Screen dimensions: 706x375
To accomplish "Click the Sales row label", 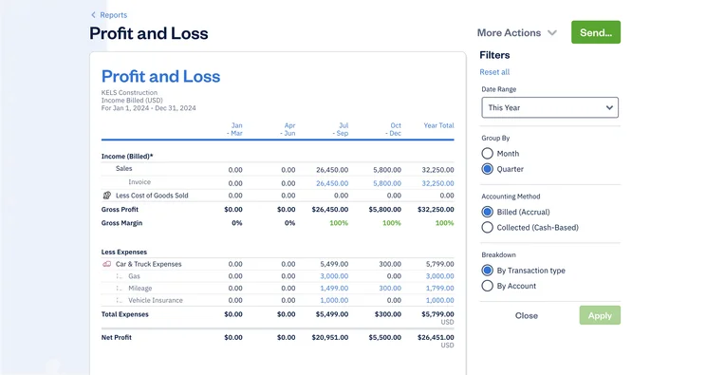I will click(x=123, y=169).
